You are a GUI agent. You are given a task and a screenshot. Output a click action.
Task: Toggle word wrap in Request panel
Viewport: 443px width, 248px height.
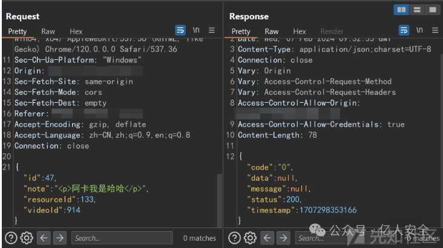click(180, 30)
